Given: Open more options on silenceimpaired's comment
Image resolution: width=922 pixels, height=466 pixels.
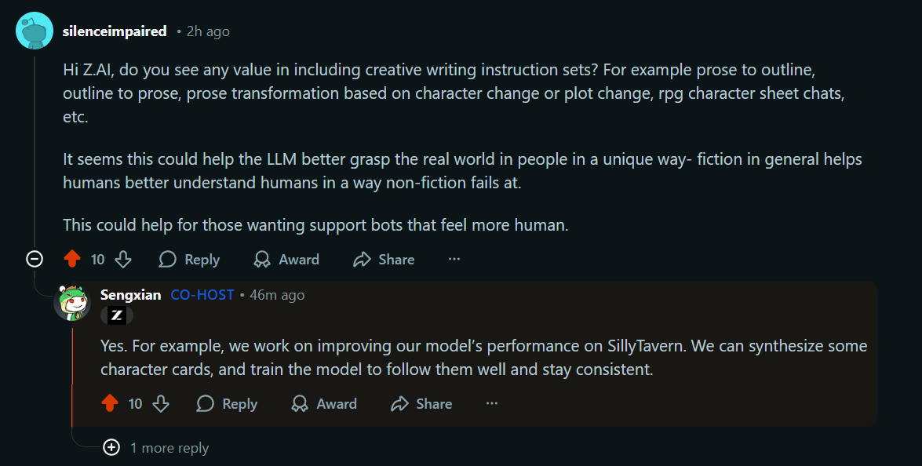Looking at the screenshot, I should (454, 260).
